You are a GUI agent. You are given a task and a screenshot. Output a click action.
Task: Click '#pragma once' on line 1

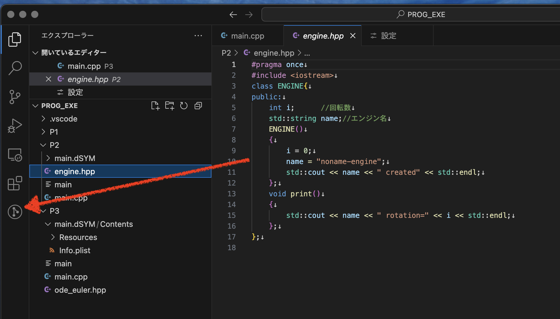tap(277, 65)
